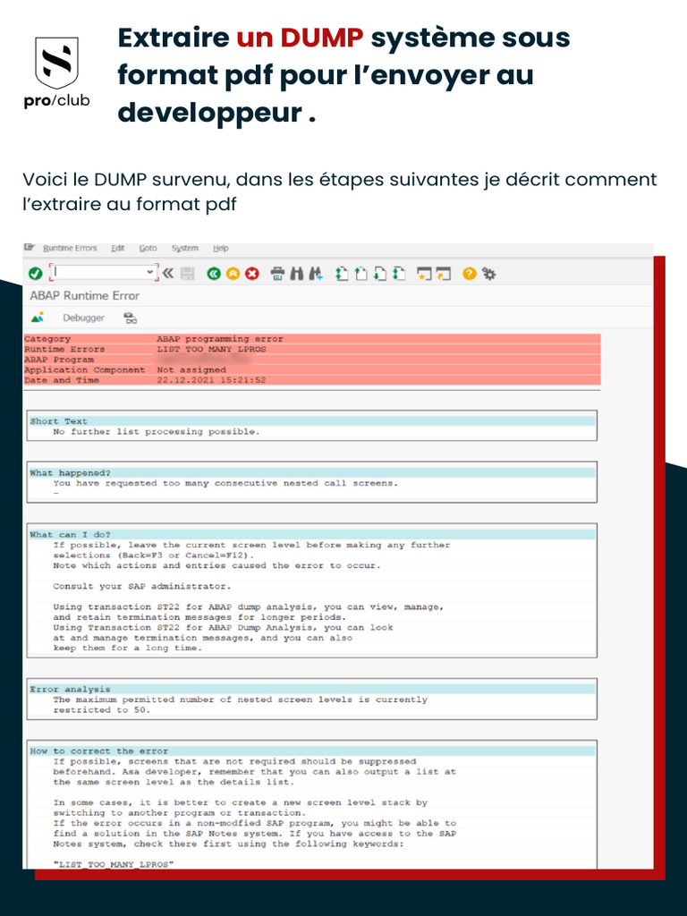The height and width of the screenshot is (916, 687).
Task: Click the Create New Session icon
Action: [424, 274]
